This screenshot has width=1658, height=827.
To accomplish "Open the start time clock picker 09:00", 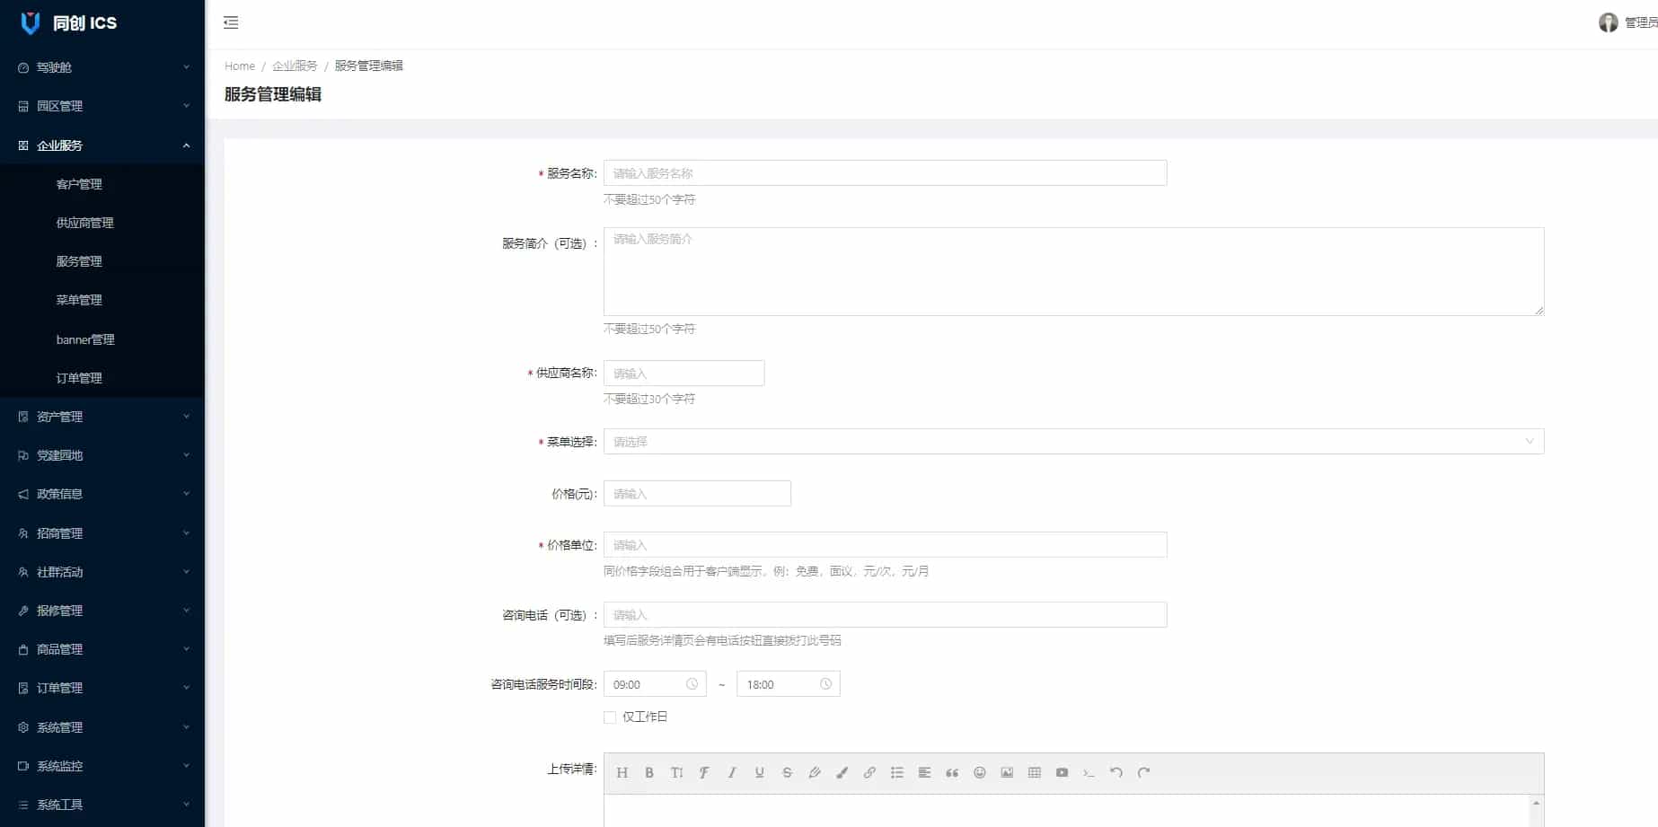I will (x=692, y=684).
